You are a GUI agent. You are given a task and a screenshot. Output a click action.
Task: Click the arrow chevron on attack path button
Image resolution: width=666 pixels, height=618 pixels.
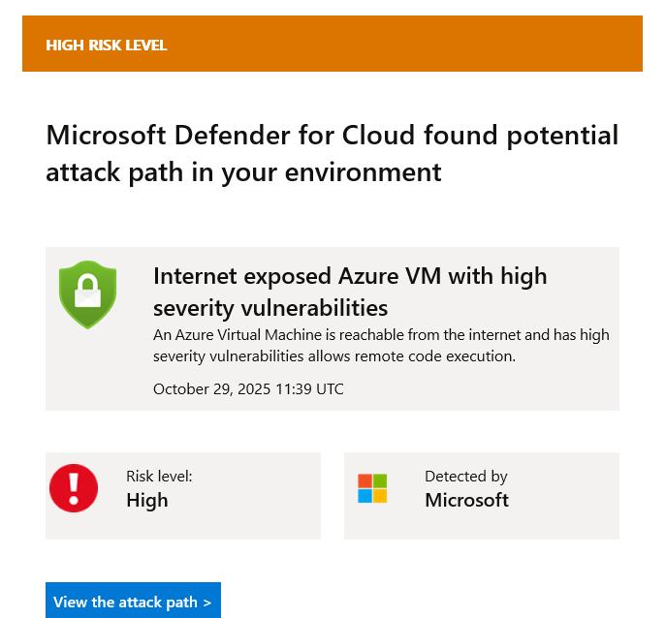pos(206,603)
